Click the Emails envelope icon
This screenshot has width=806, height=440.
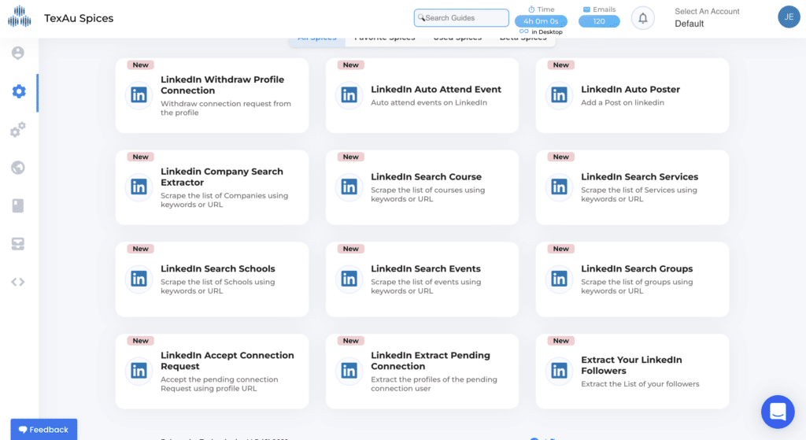[586, 9]
